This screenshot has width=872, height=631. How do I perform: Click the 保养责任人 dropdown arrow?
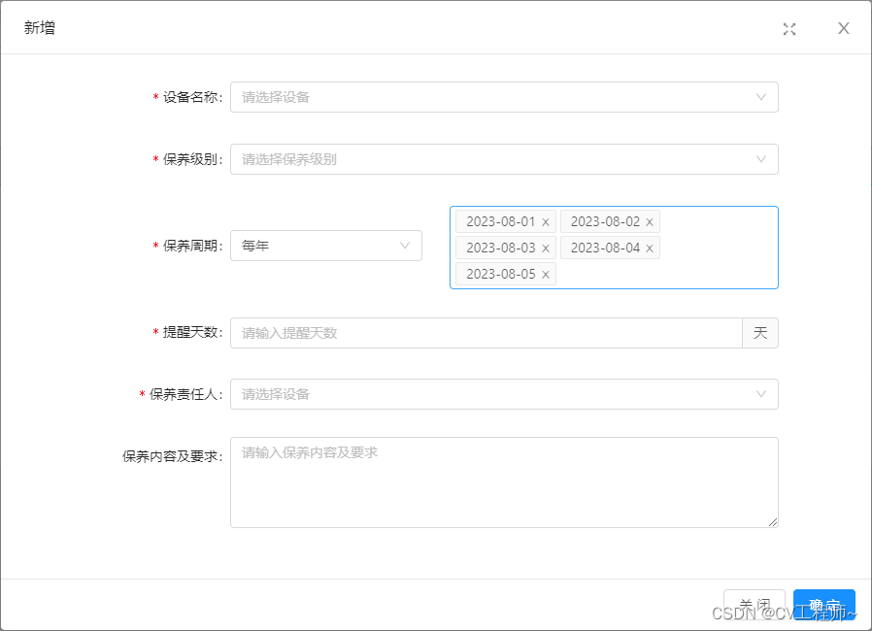[760, 394]
